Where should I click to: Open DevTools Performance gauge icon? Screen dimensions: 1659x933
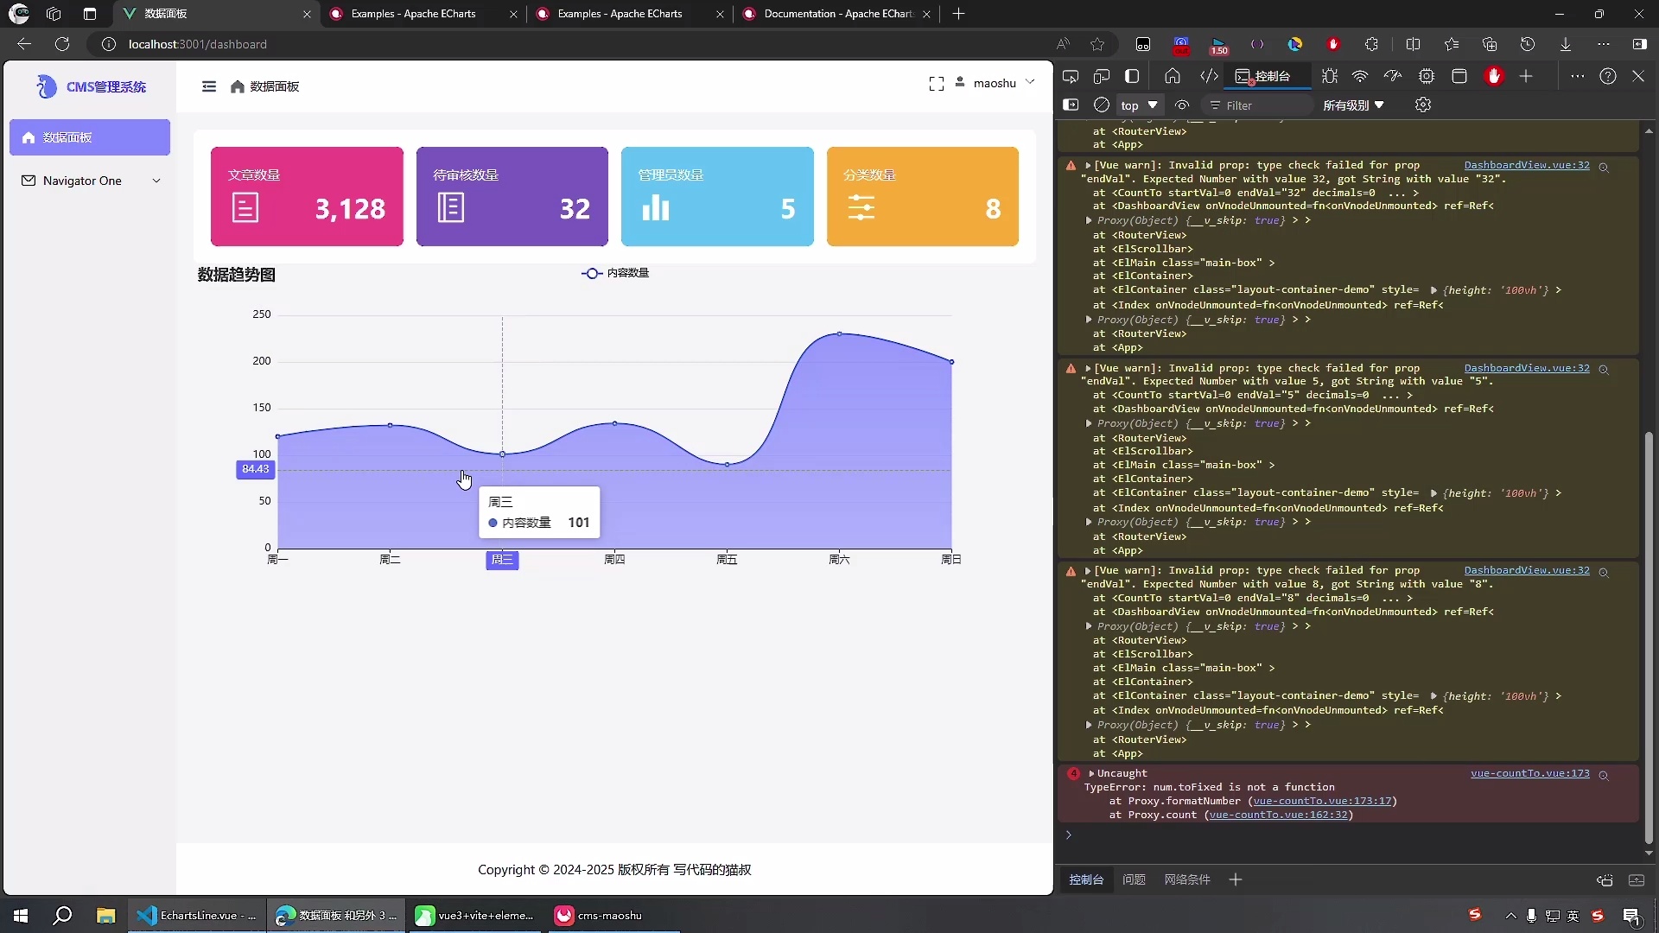coord(1393,76)
